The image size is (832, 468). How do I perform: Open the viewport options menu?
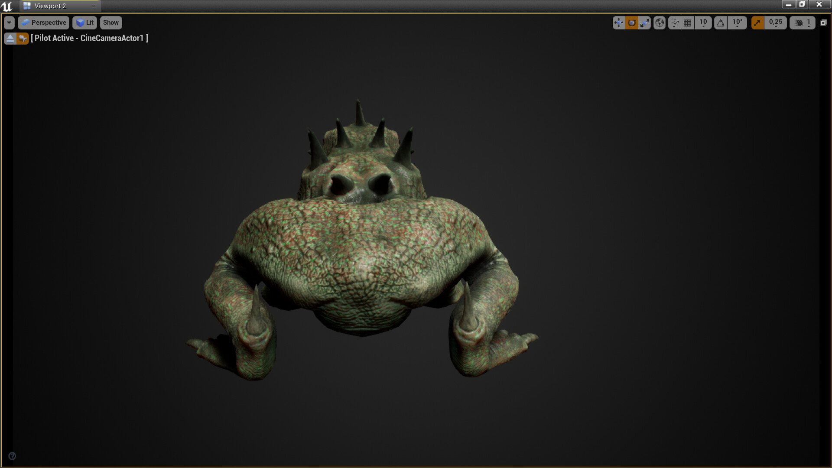pyautogui.click(x=9, y=23)
